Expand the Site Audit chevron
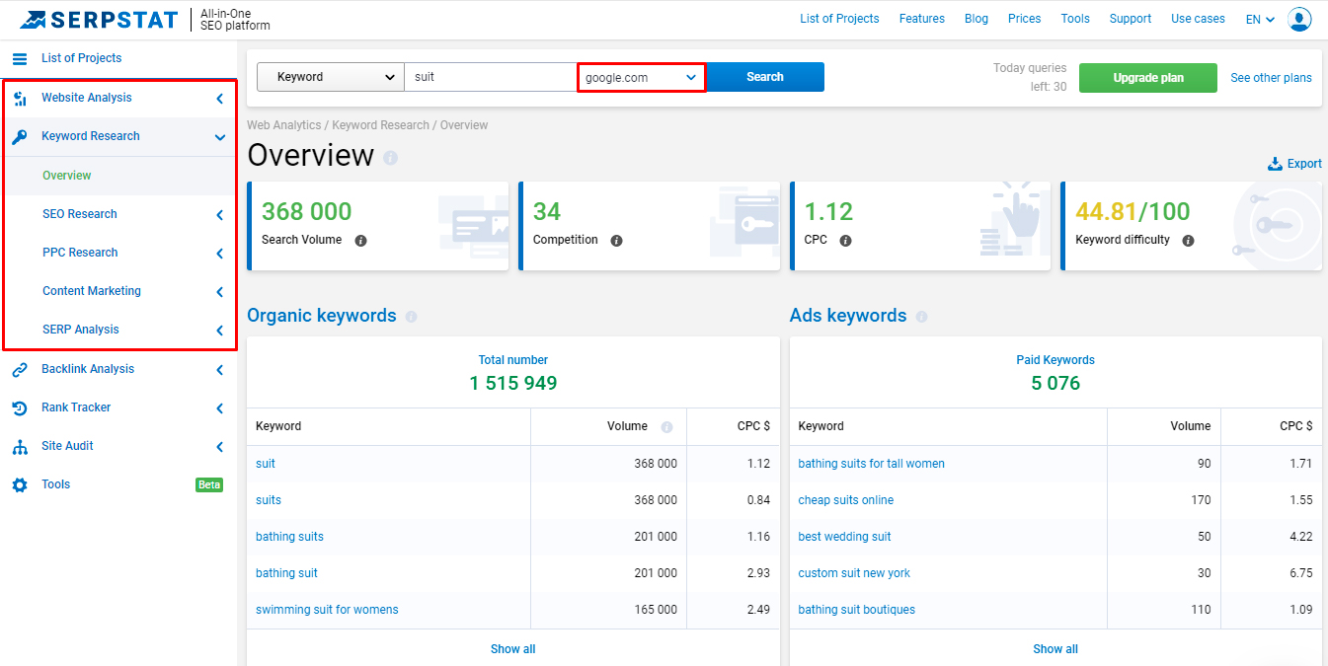Viewport: 1328px width, 666px height. 219,447
